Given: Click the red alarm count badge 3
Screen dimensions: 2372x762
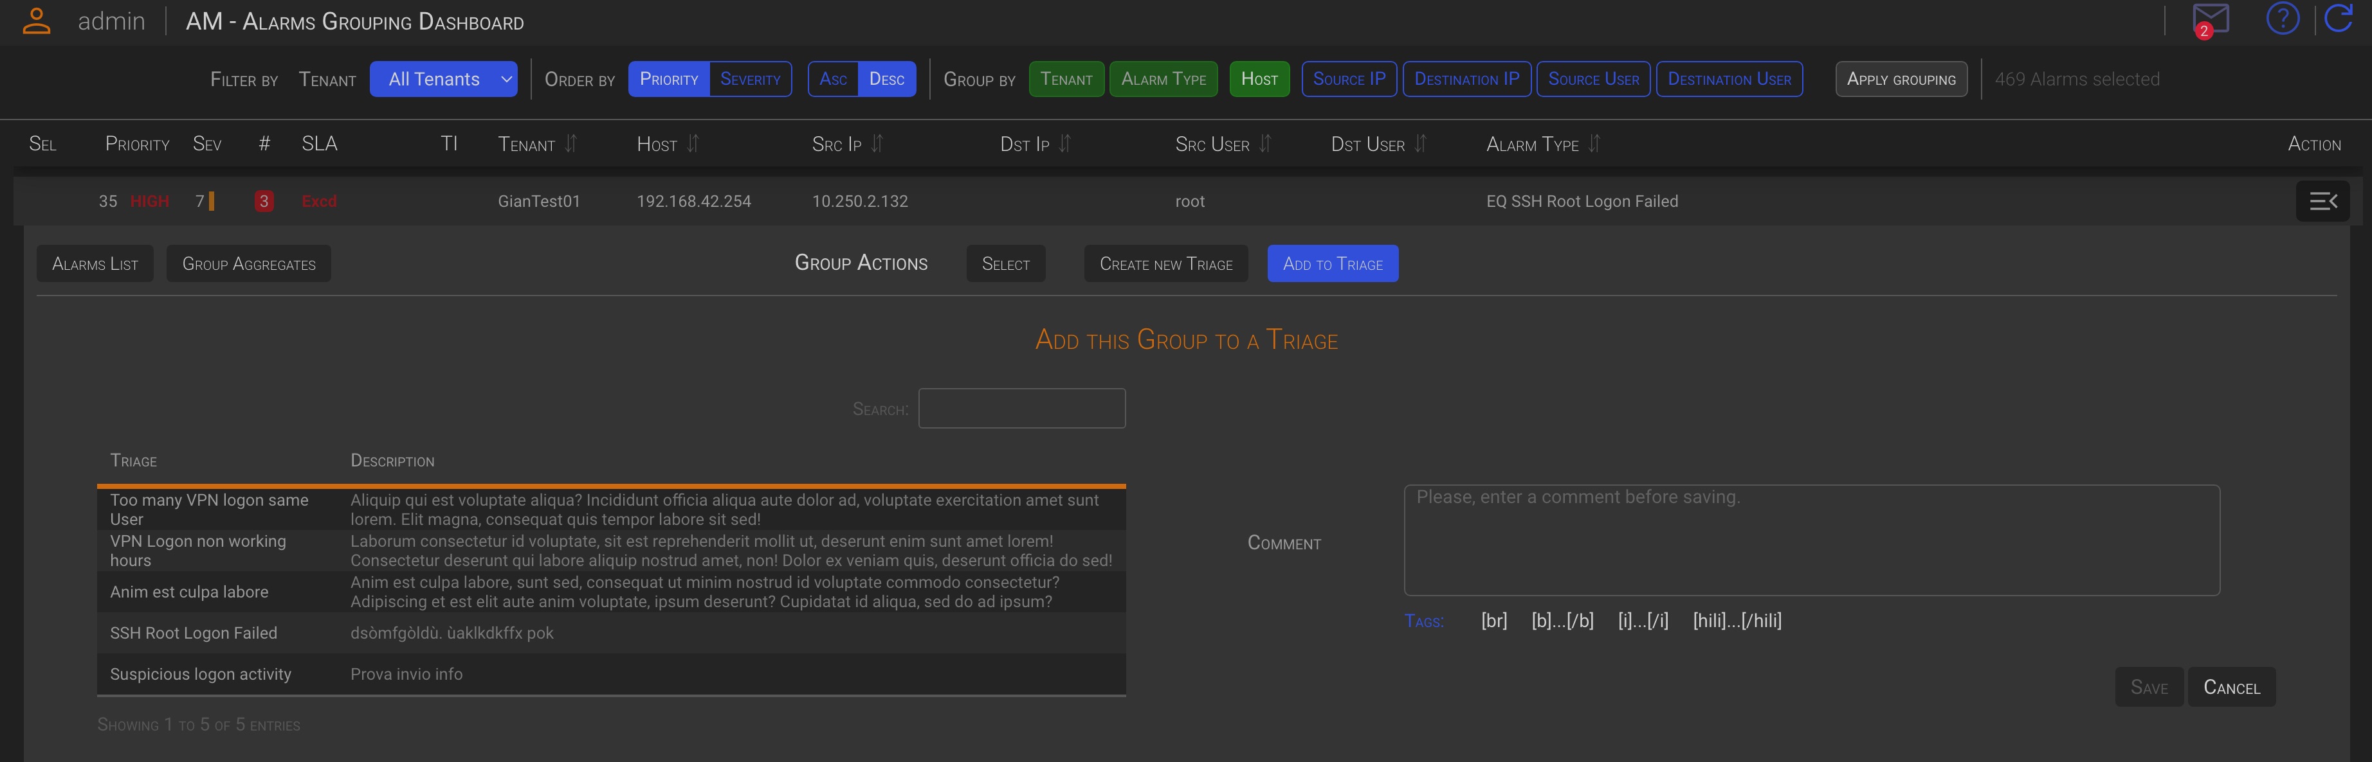Looking at the screenshot, I should (x=263, y=200).
